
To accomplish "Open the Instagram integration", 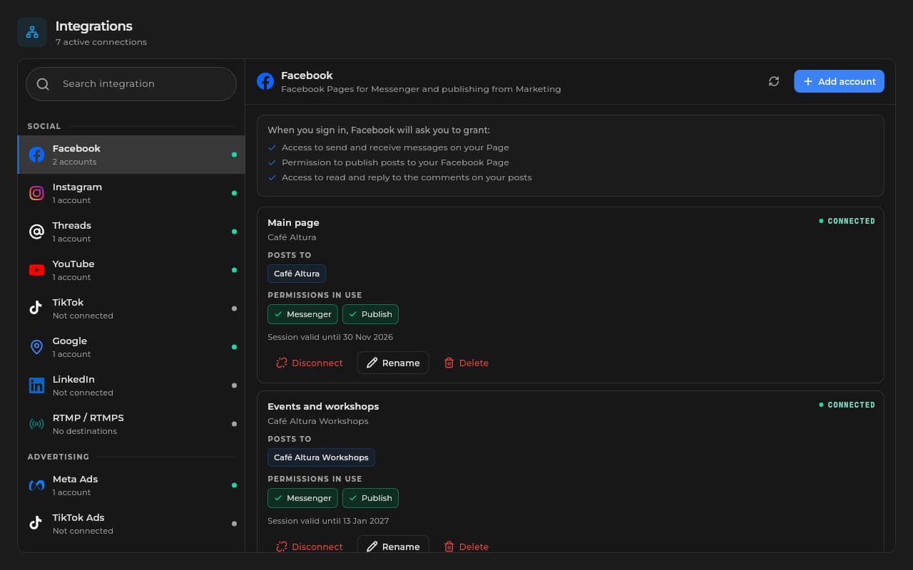I will [131, 193].
